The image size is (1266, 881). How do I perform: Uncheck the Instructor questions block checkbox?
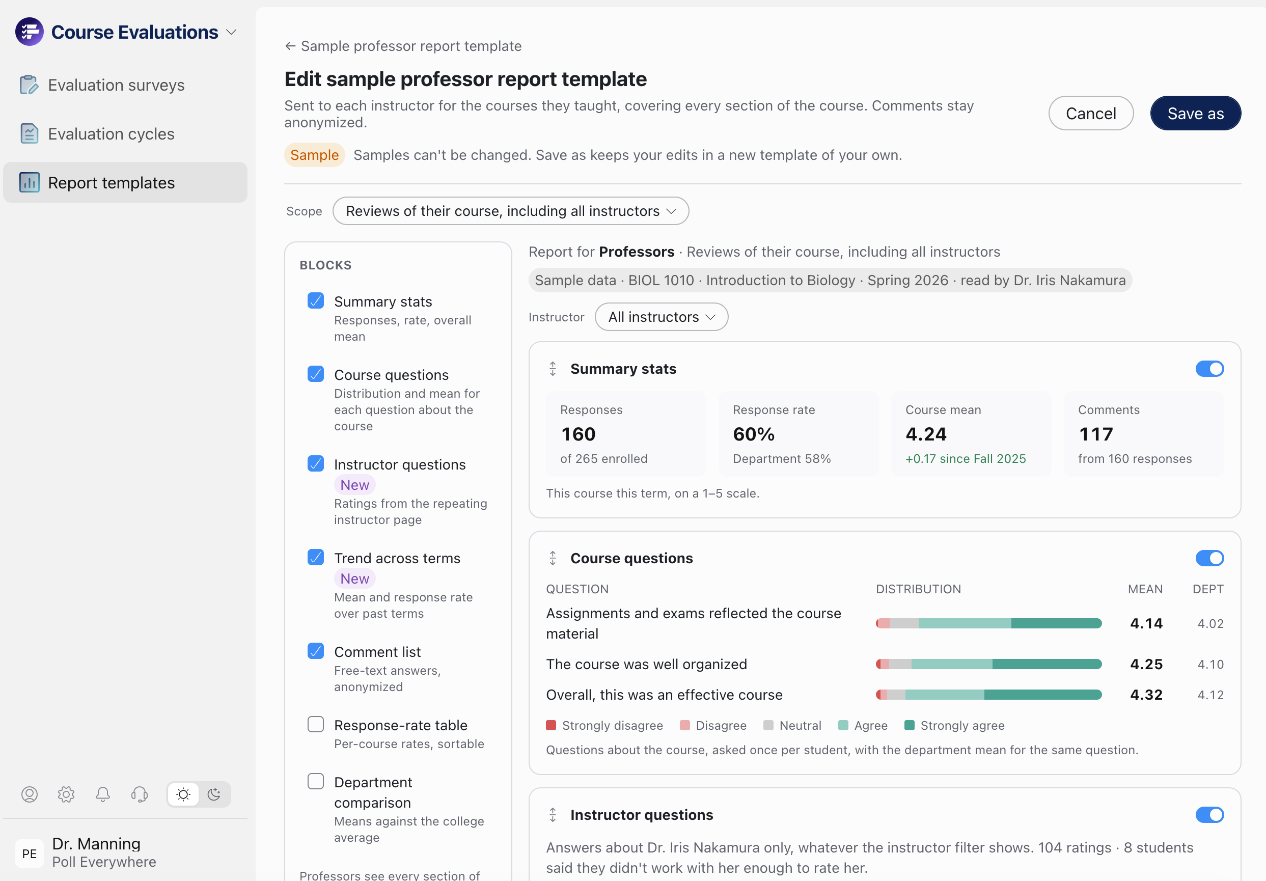[x=315, y=464]
